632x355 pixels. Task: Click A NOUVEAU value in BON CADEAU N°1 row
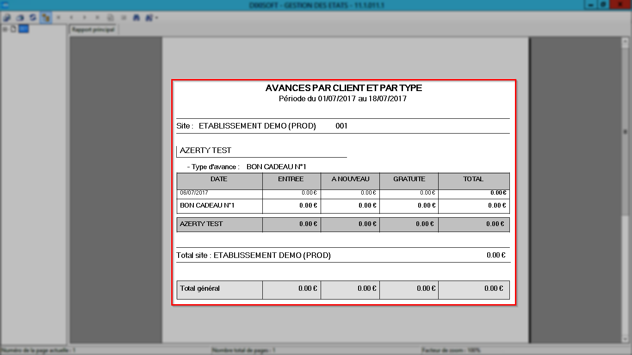[367, 205]
